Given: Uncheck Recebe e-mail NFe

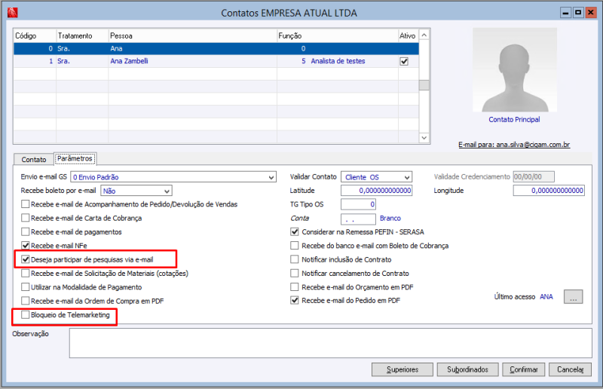Looking at the screenshot, I should 26,246.
